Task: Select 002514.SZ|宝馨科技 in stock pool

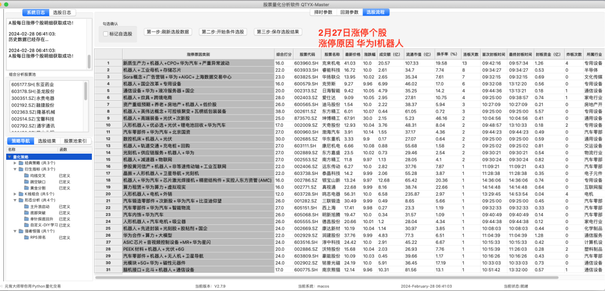Action: pyautogui.click(x=33, y=119)
